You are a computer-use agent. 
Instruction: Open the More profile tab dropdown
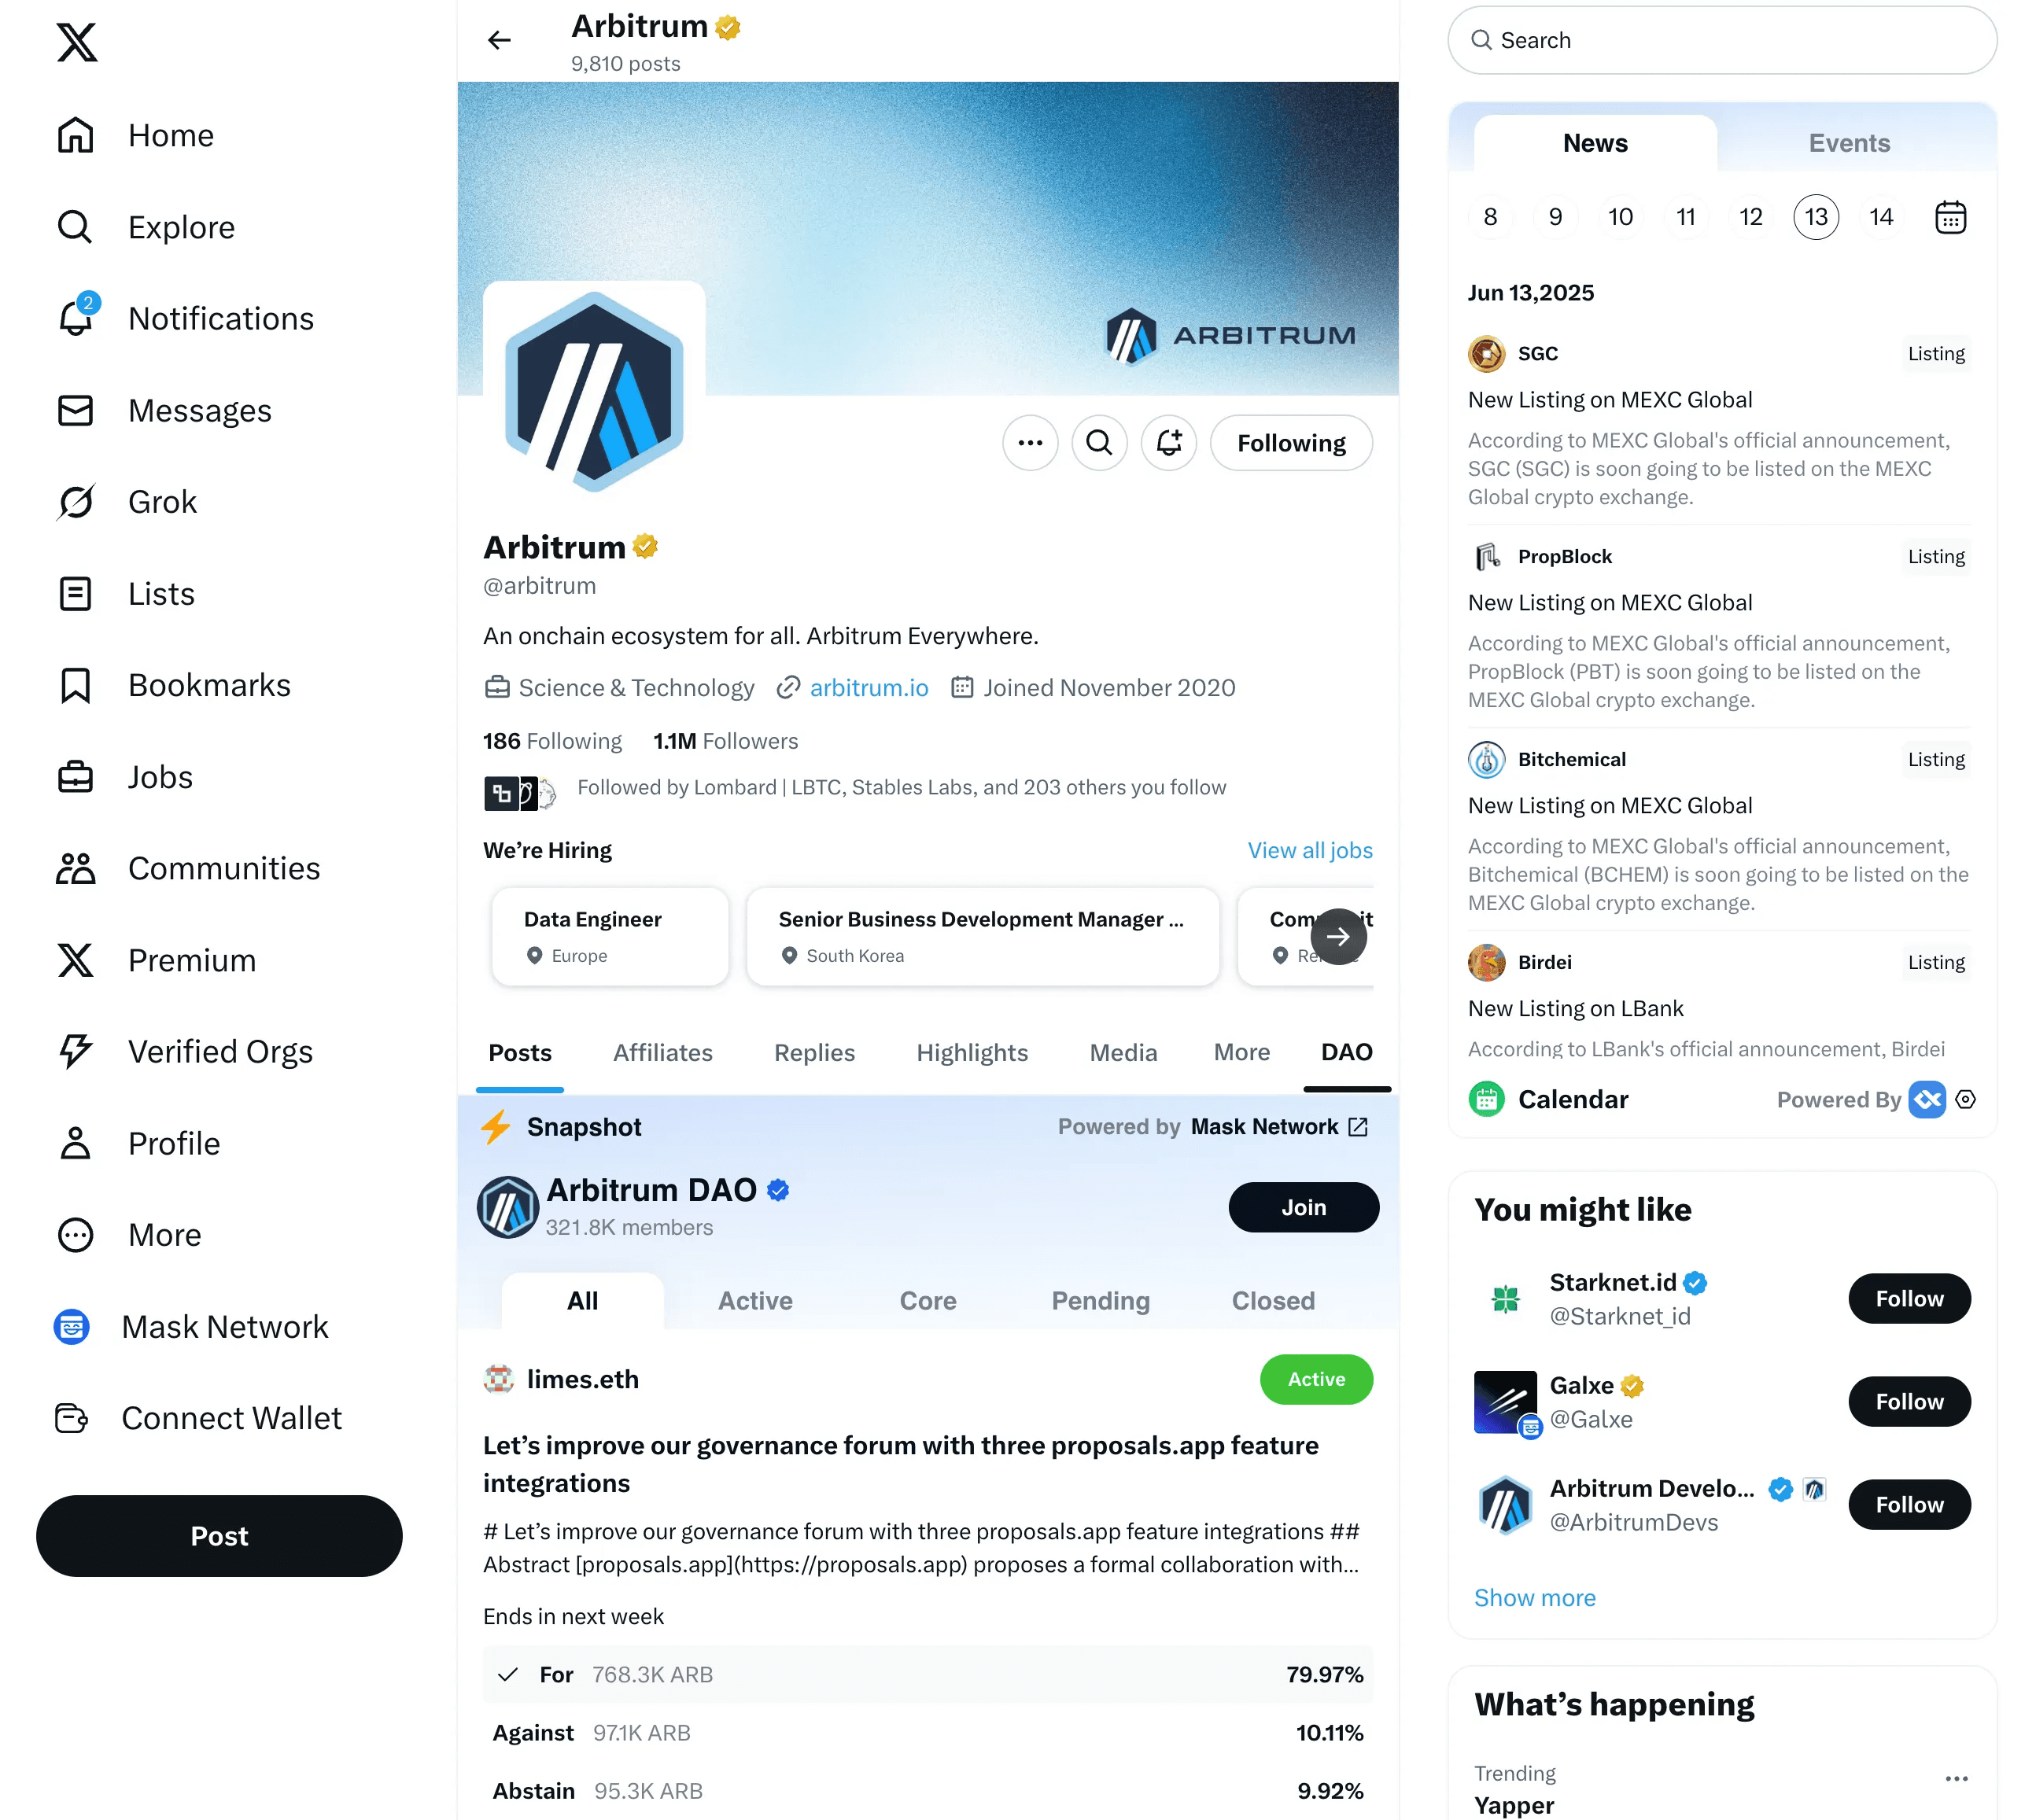pos(1241,1053)
